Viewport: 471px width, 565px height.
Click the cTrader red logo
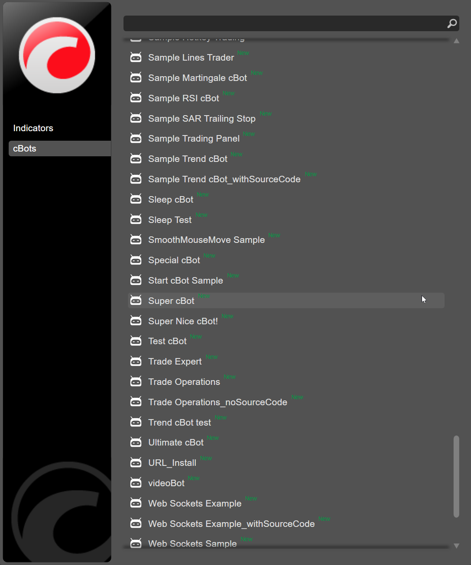point(57,55)
